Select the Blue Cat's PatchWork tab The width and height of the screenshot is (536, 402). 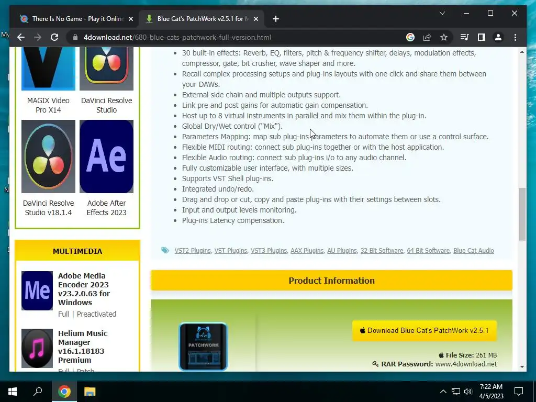(200, 19)
